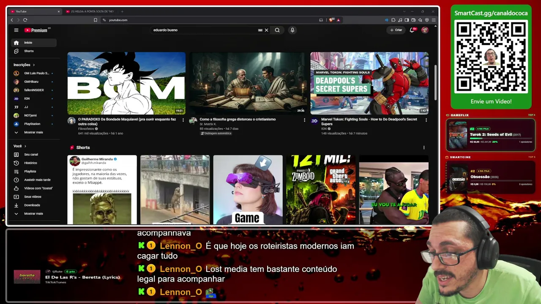Open the Sr. Matrix K. channel avatar
The height and width of the screenshot is (304, 541).
pos(193,121)
